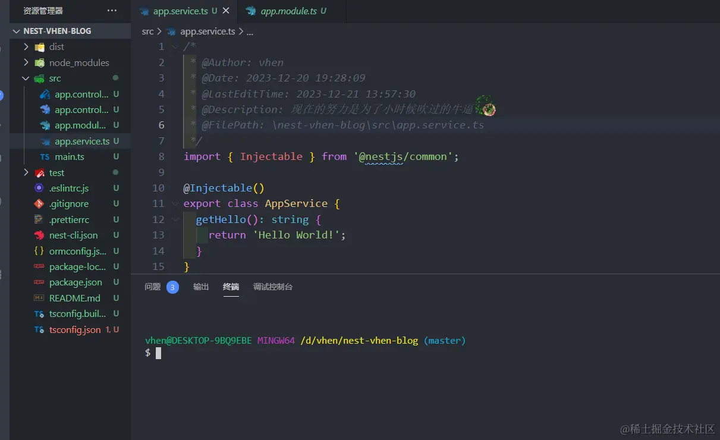Viewport: 720px width, 440px height.
Task: Click the breadcrumb Nest file icon
Action: (x=171, y=32)
